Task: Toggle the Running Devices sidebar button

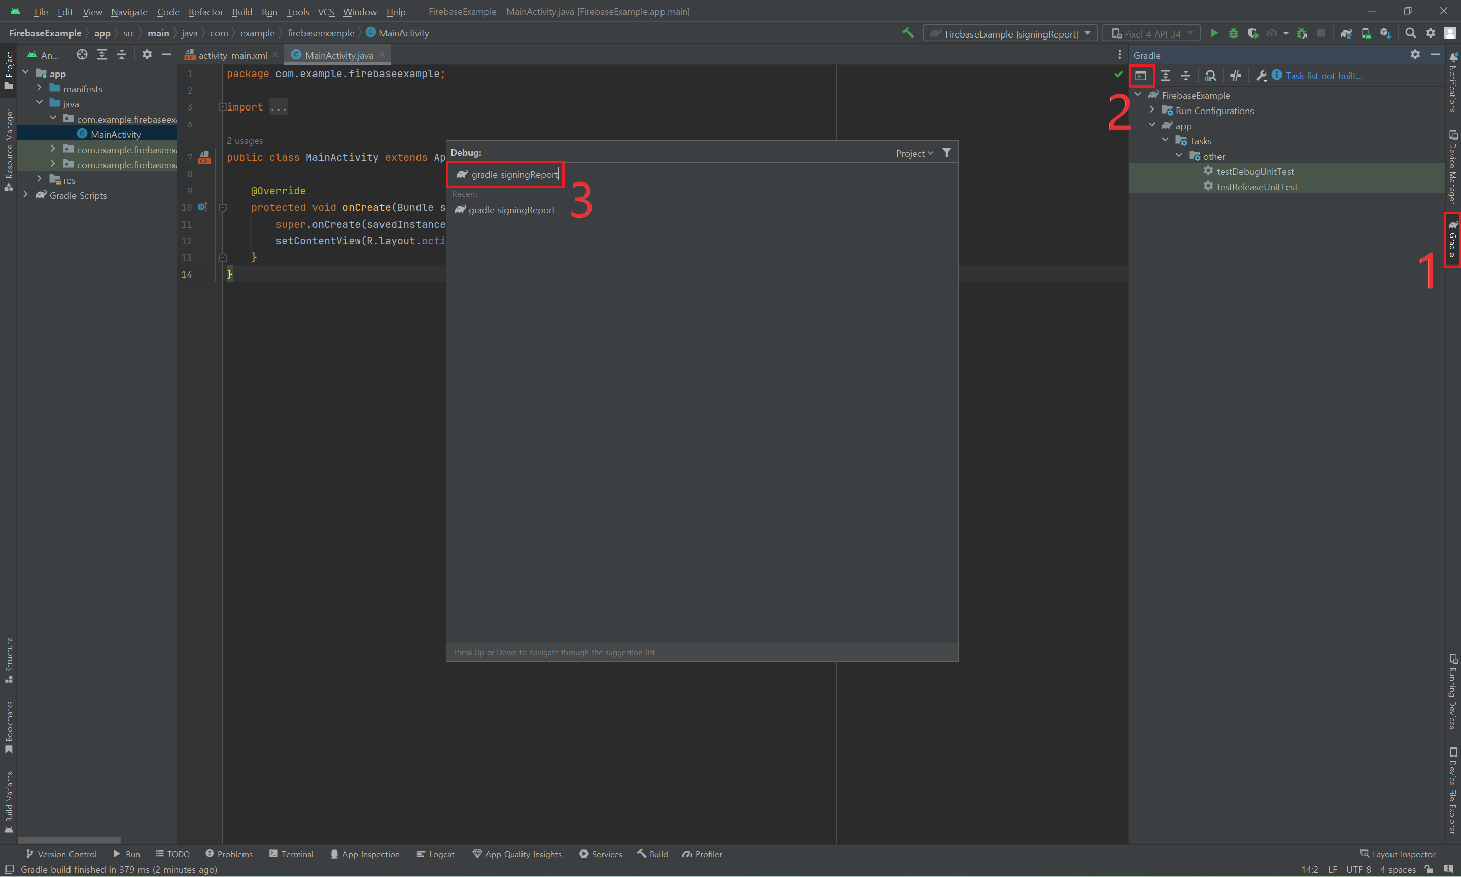Action: coord(1453,691)
